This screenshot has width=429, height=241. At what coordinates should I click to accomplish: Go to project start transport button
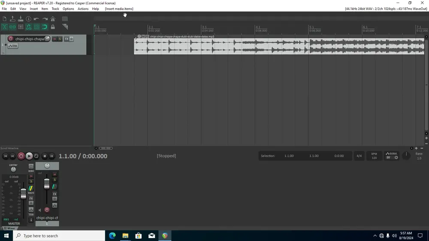click(5, 156)
